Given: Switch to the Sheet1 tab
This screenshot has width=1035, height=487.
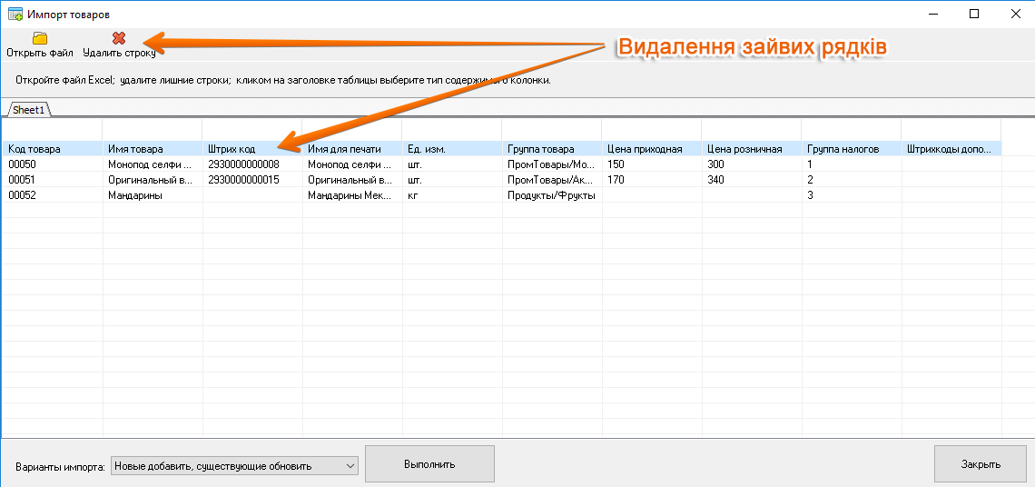Looking at the screenshot, I should click(29, 110).
